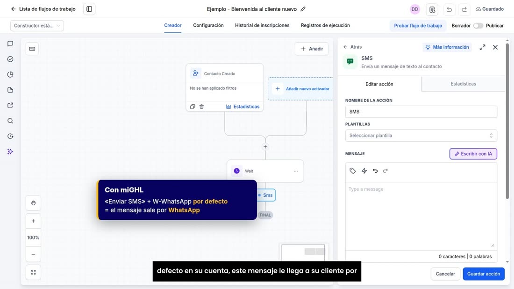Click Añadir nuevo activador
Image resolution: width=514 pixels, height=289 pixels.
point(300,88)
